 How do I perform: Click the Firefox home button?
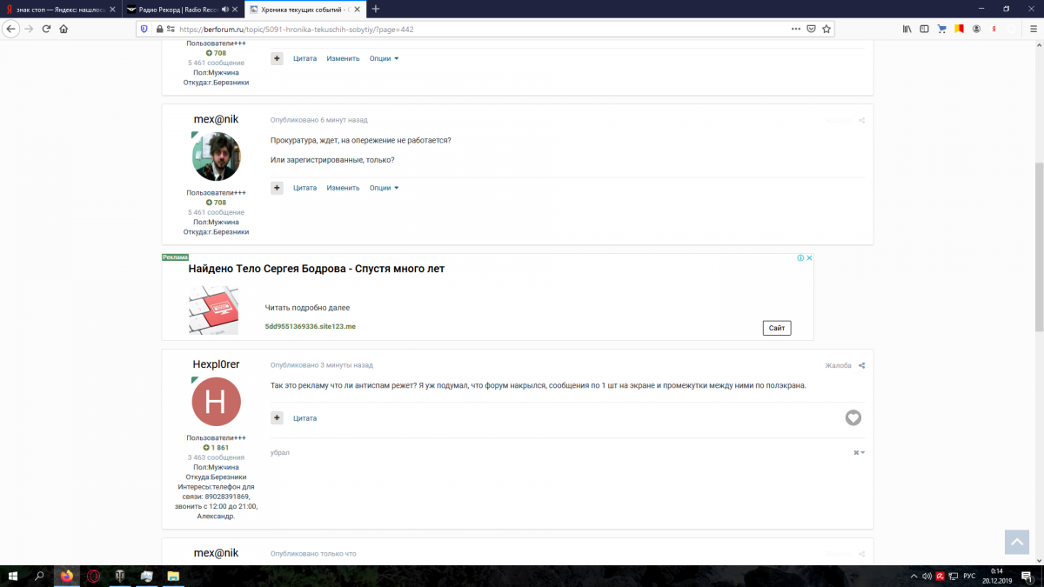64,29
